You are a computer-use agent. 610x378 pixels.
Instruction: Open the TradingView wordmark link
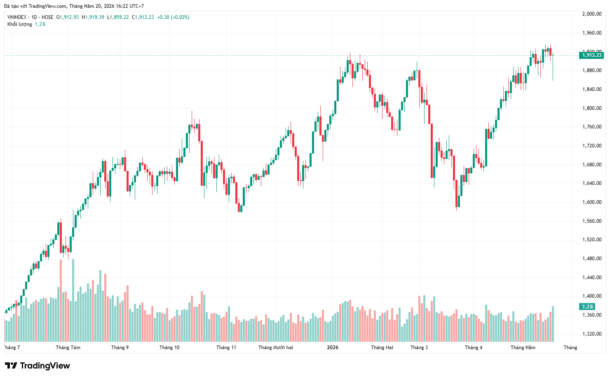[x=45, y=366]
